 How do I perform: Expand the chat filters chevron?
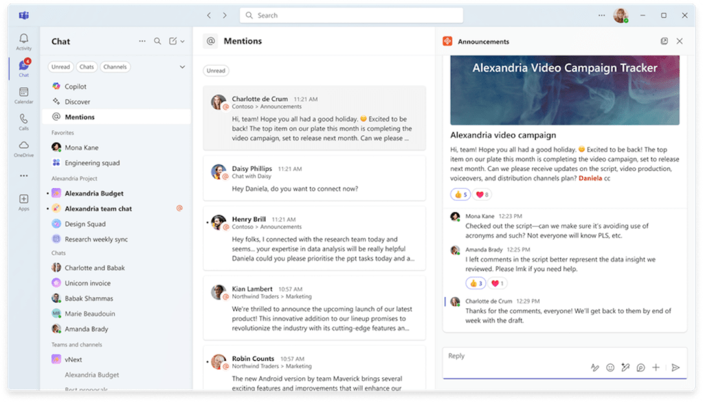[x=182, y=67]
